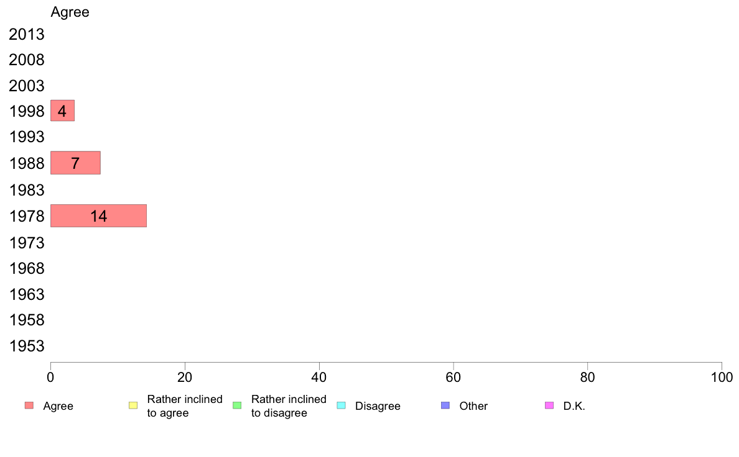Click the 60 axis tick label
The width and height of the screenshot is (739, 457).
[453, 378]
